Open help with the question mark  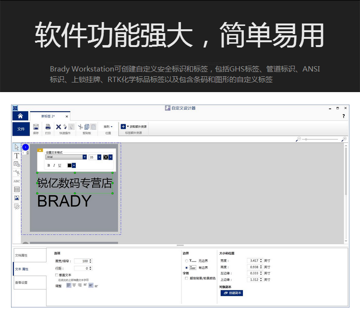344,116
